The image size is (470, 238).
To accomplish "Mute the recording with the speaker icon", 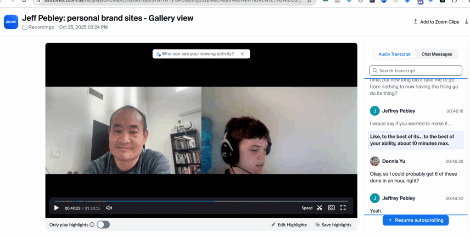I will (x=109, y=208).
